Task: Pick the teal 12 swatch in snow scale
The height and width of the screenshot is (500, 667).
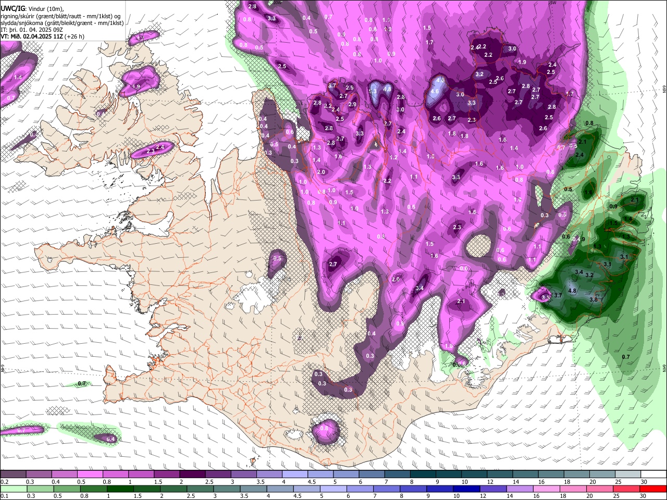Action: [x=500, y=474]
